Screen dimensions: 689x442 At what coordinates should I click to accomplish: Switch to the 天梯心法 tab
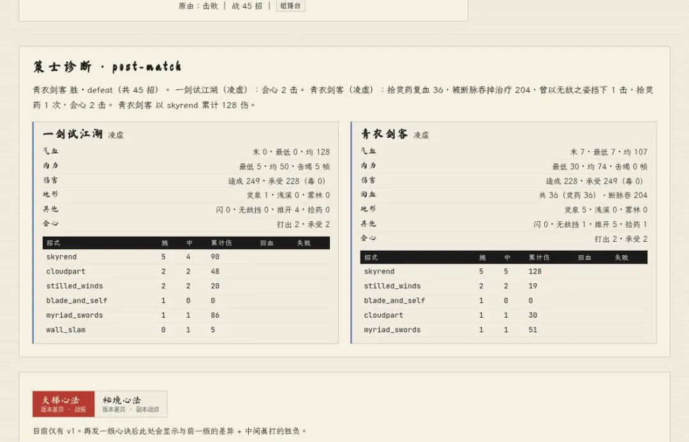[63, 404]
